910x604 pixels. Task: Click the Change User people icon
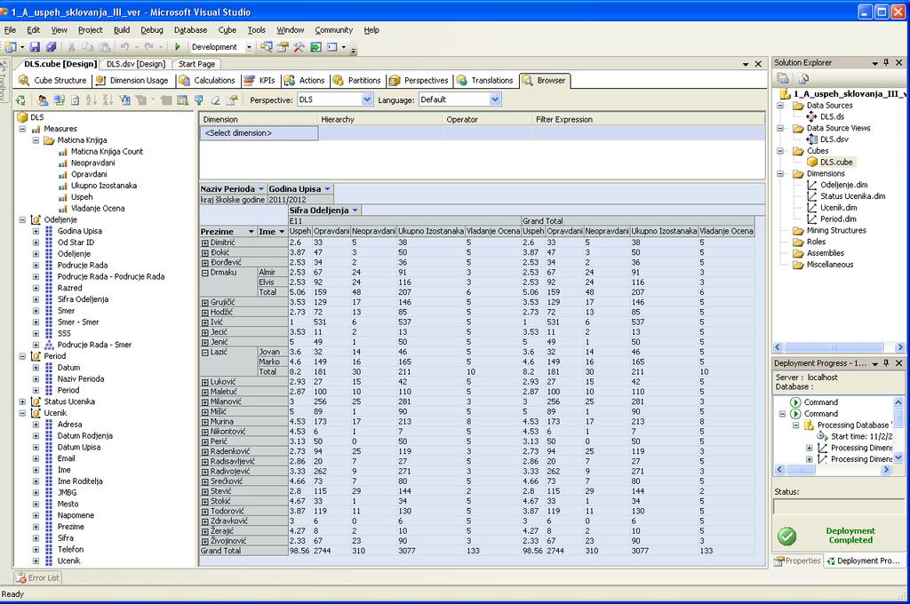click(x=43, y=100)
